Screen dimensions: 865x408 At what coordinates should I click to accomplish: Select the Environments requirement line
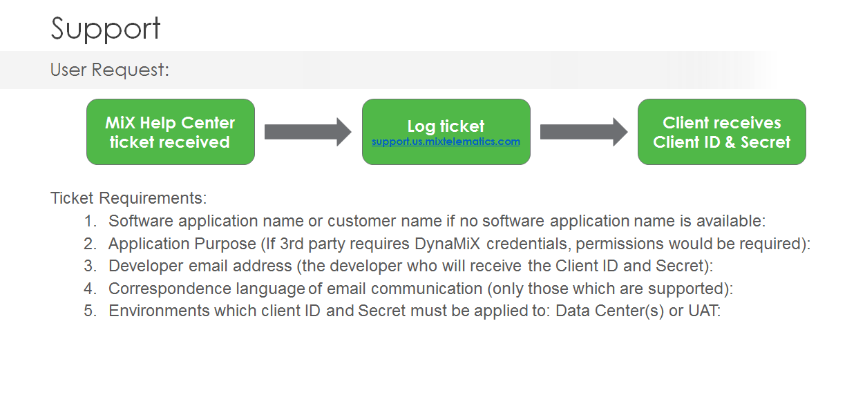[x=414, y=311]
